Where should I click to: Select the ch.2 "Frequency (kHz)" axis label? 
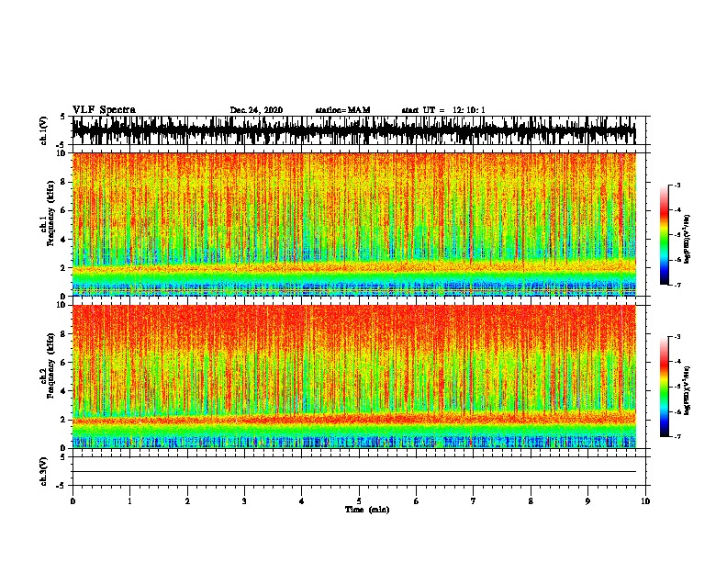click(x=50, y=365)
